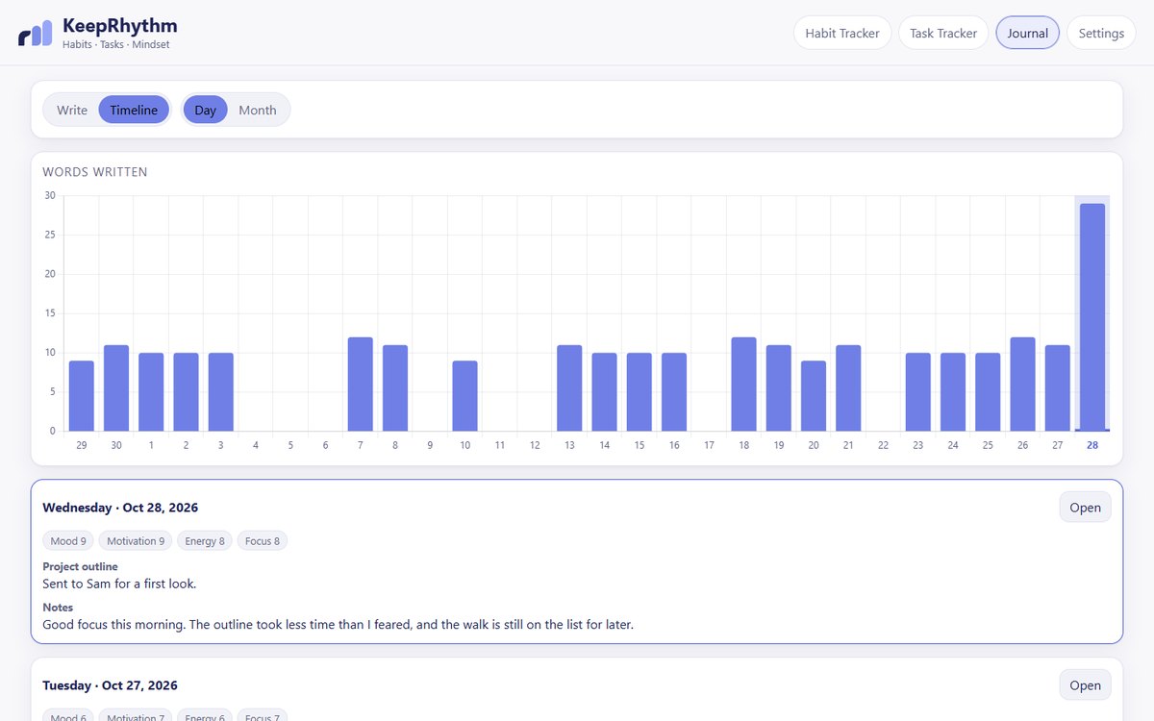Select the chart bar above day 7
Viewport: 1154px width, 721px height.
coord(361,384)
